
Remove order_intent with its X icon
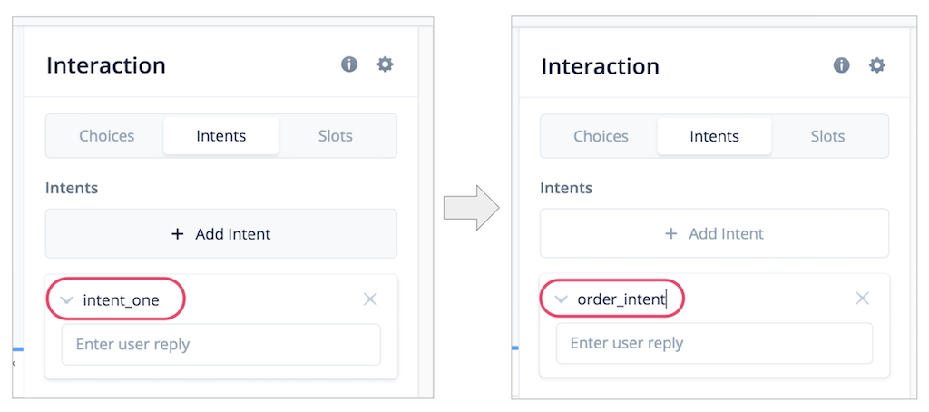coord(862,299)
